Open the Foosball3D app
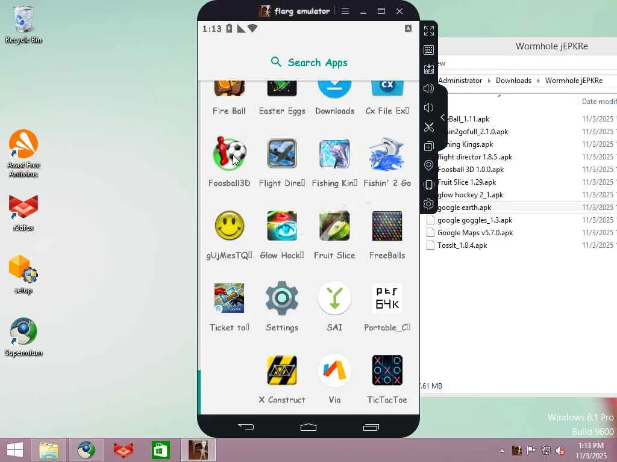The height and width of the screenshot is (462, 617). [x=230, y=153]
